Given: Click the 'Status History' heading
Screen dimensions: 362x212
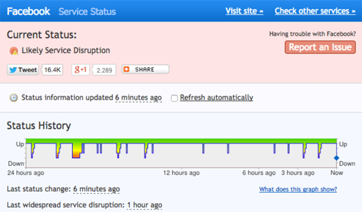Looking at the screenshot, I should tap(39, 126).
